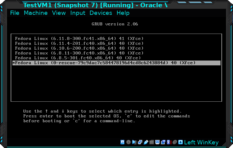Click the network adapters status icon
This screenshot has height=148, width=233.
(x=140, y=142)
